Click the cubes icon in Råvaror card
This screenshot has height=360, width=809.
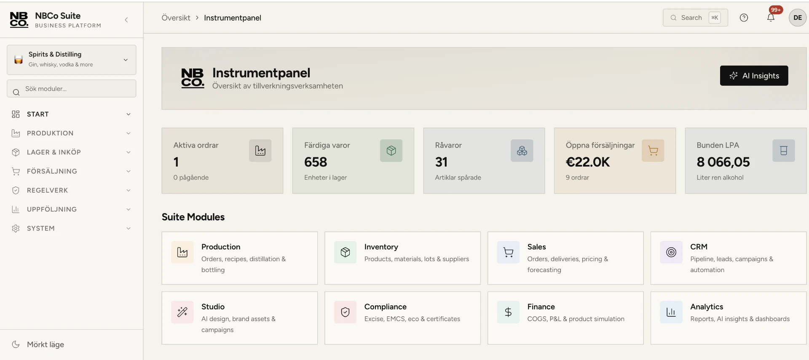(522, 151)
